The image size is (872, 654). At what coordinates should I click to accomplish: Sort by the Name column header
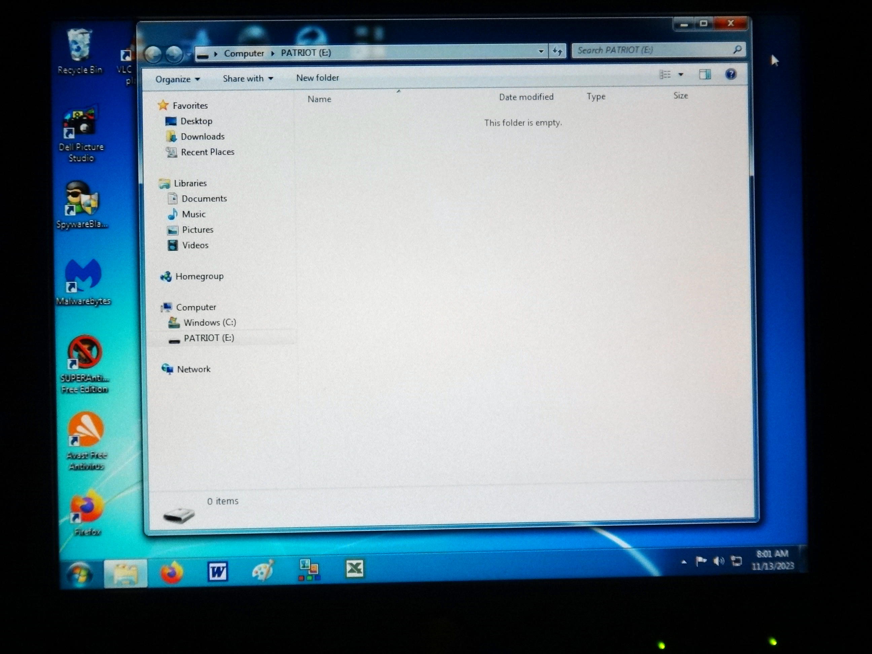(319, 99)
